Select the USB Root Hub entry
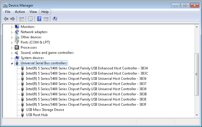 click(x=37, y=115)
